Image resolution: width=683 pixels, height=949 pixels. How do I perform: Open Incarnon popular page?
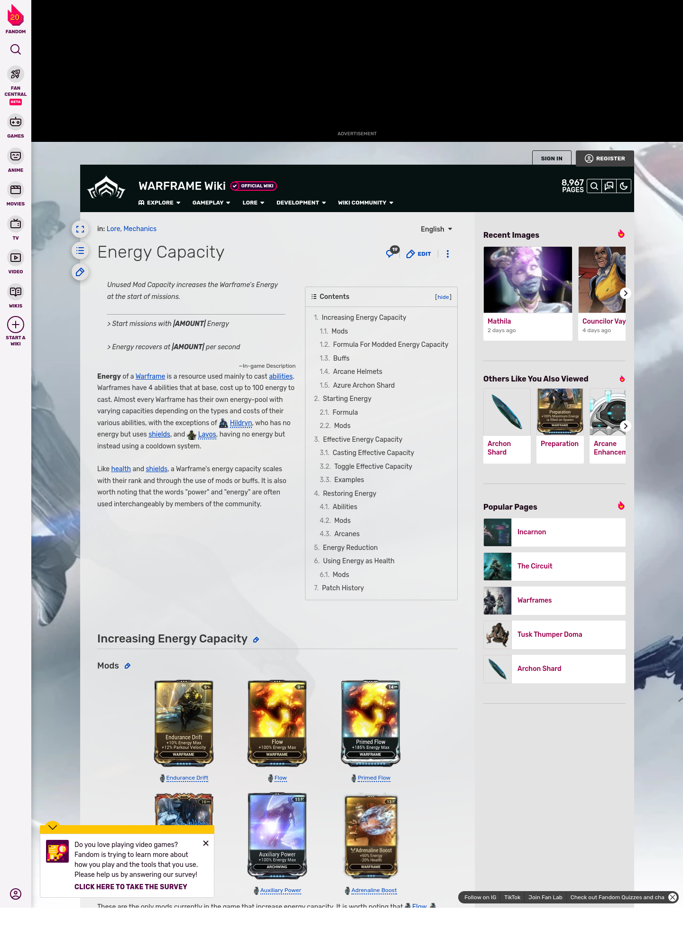pyautogui.click(x=554, y=532)
